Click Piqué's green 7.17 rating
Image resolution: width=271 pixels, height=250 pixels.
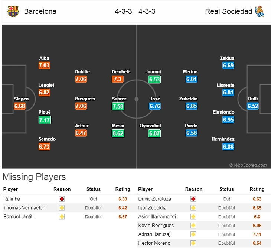[x=45, y=120]
